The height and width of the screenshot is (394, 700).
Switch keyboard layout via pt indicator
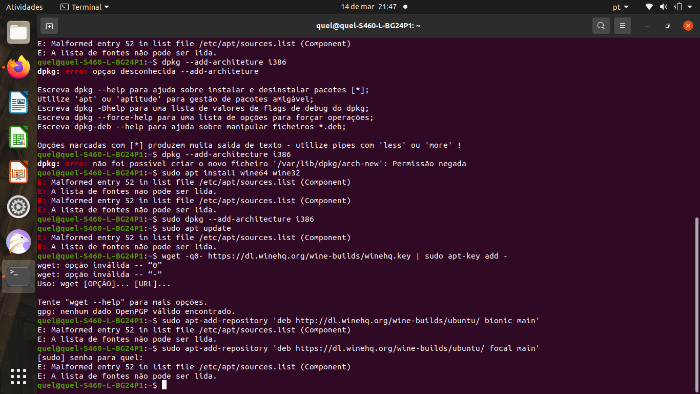(x=620, y=7)
